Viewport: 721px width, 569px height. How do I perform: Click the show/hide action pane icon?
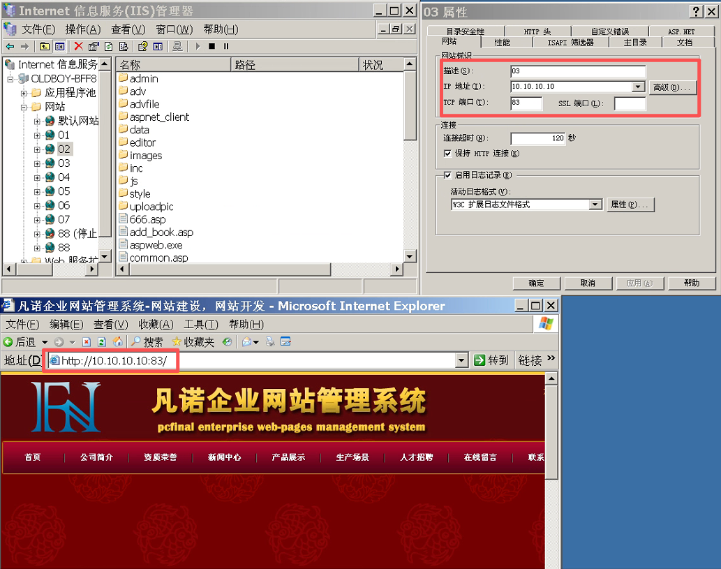pos(158,47)
